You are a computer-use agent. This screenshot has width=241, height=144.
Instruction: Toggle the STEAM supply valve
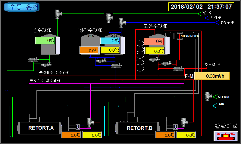207,96
